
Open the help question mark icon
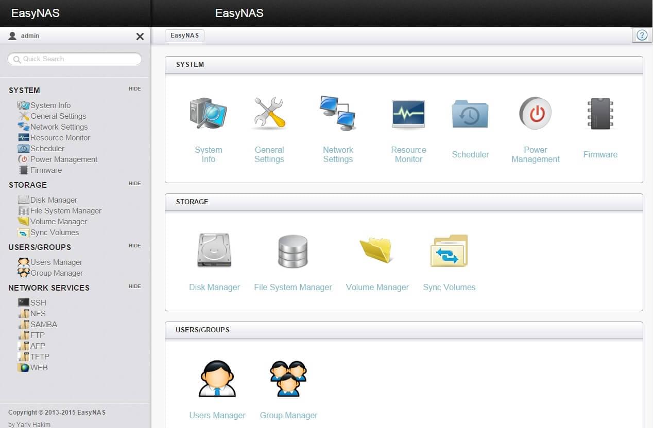(x=642, y=35)
